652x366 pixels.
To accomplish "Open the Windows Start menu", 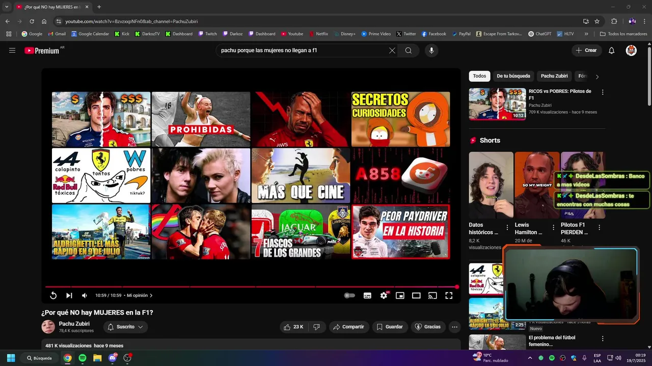I will (x=11, y=358).
